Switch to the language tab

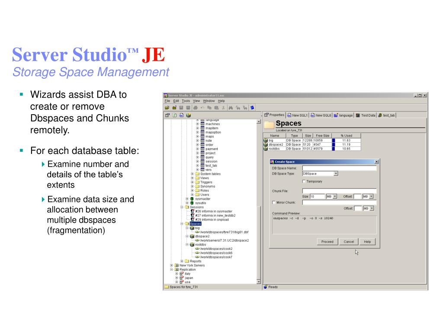[343, 115]
